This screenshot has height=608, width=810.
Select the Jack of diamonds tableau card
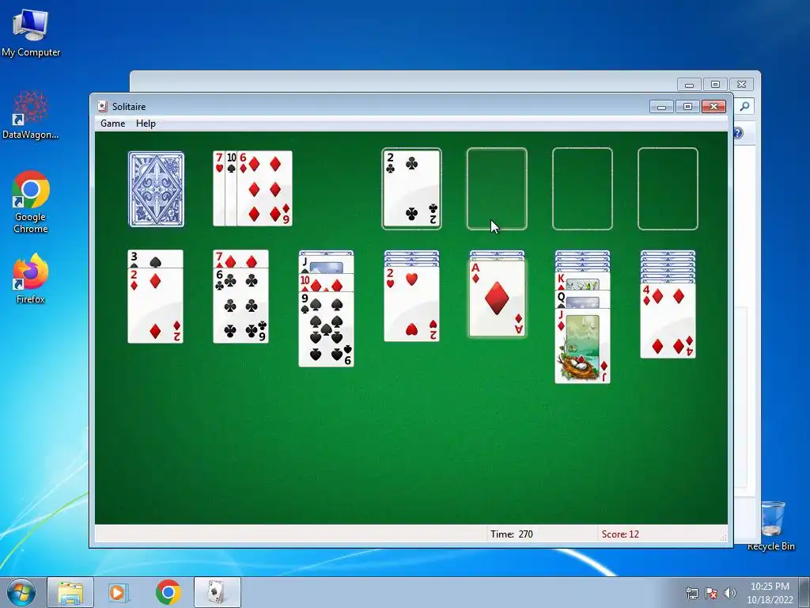coord(582,346)
